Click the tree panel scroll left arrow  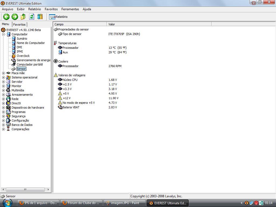coord(3,189)
